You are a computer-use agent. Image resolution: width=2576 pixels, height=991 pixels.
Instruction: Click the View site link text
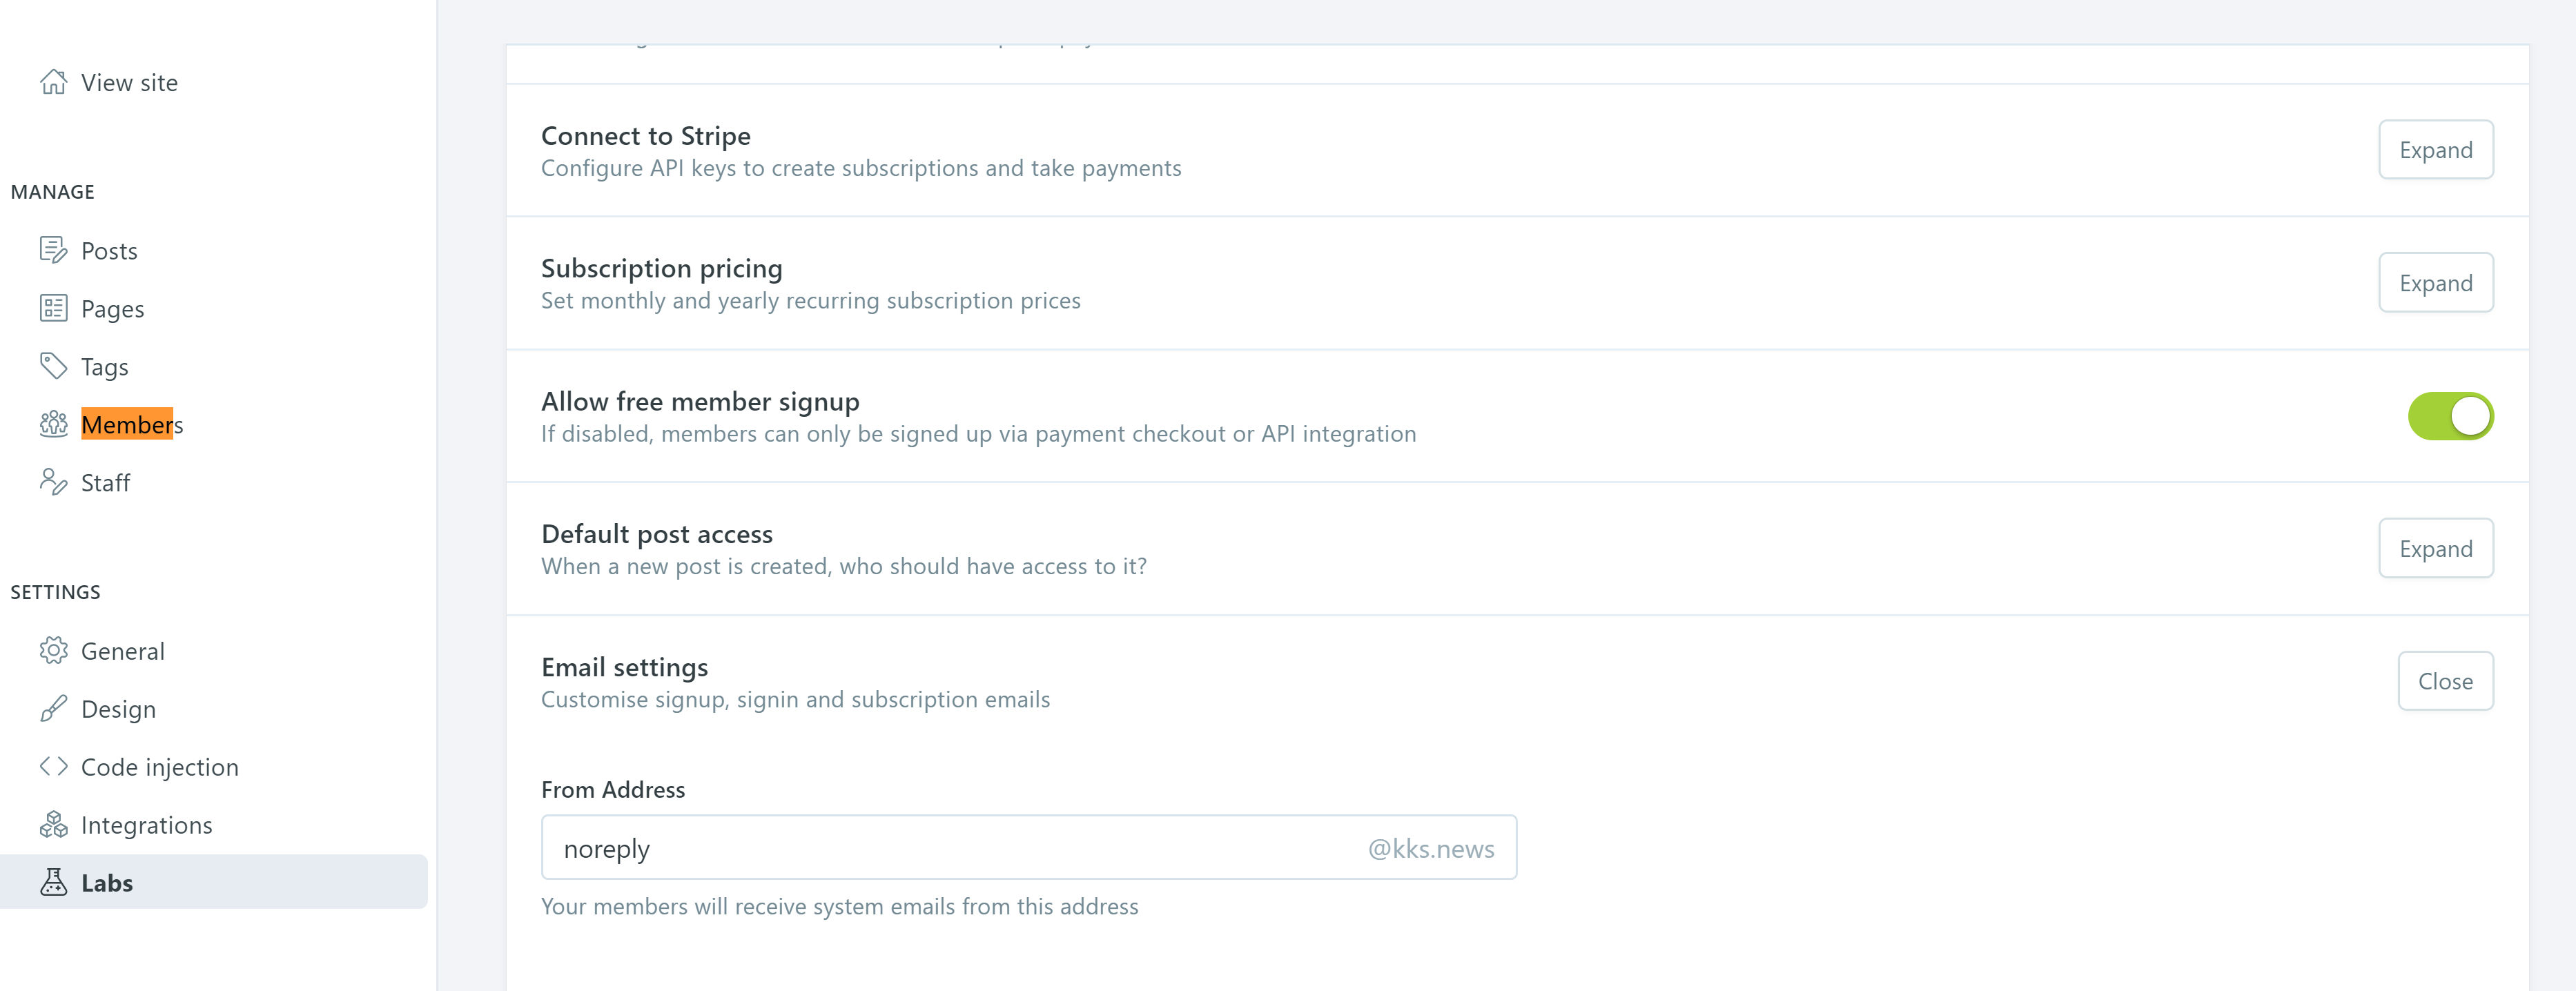pos(129,83)
